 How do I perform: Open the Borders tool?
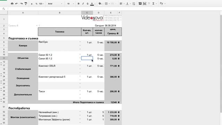pos(106,4)
